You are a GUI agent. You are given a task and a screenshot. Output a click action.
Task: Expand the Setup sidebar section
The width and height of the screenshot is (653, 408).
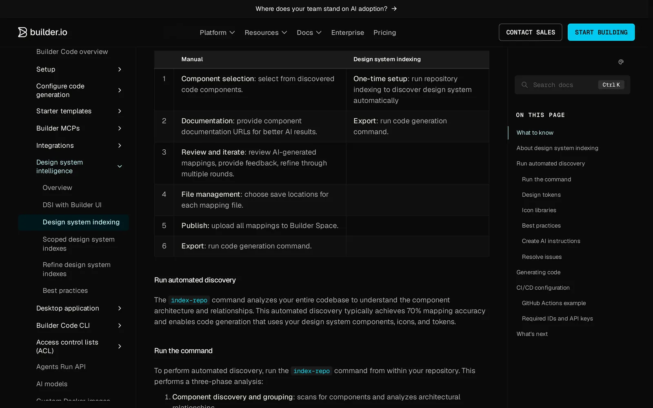(79, 69)
